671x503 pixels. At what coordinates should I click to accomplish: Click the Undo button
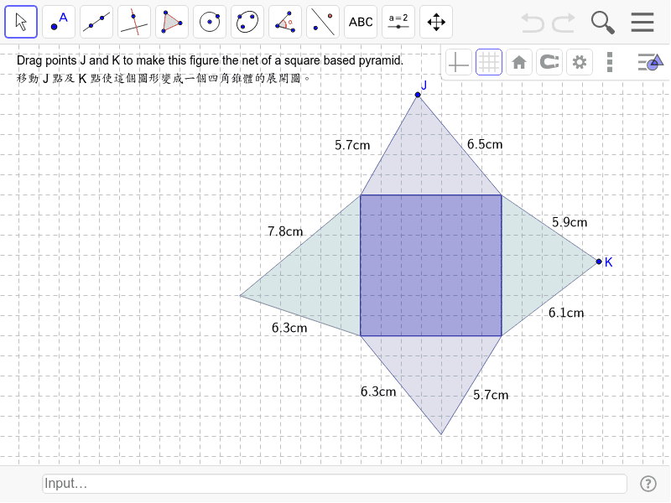pyautogui.click(x=533, y=23)
